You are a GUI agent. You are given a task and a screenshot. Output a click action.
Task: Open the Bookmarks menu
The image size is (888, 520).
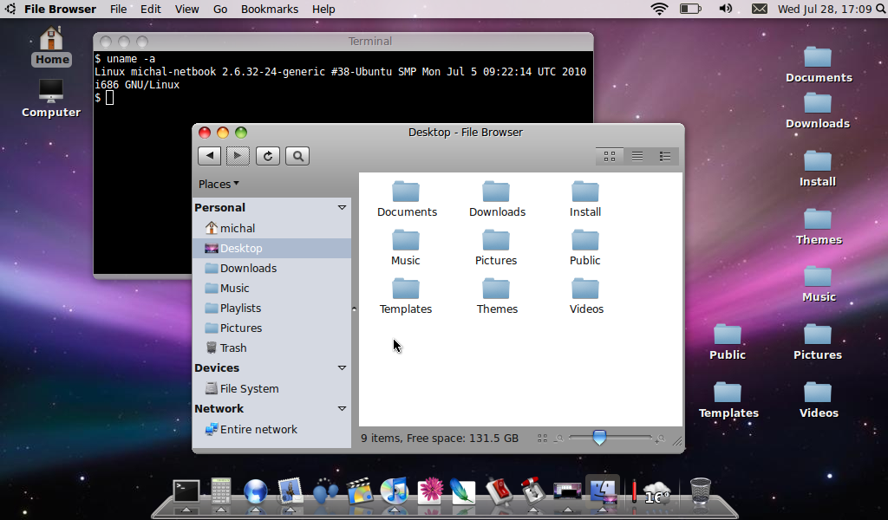(270, 9)
